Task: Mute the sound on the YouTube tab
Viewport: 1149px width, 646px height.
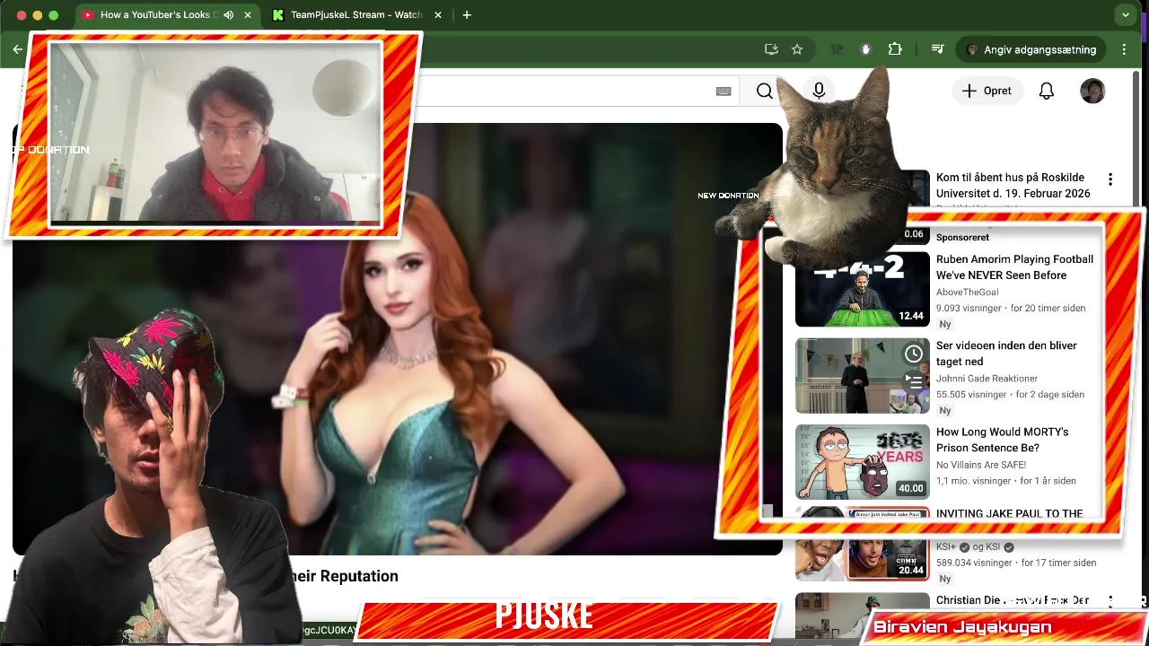Action: click(229, 15)
